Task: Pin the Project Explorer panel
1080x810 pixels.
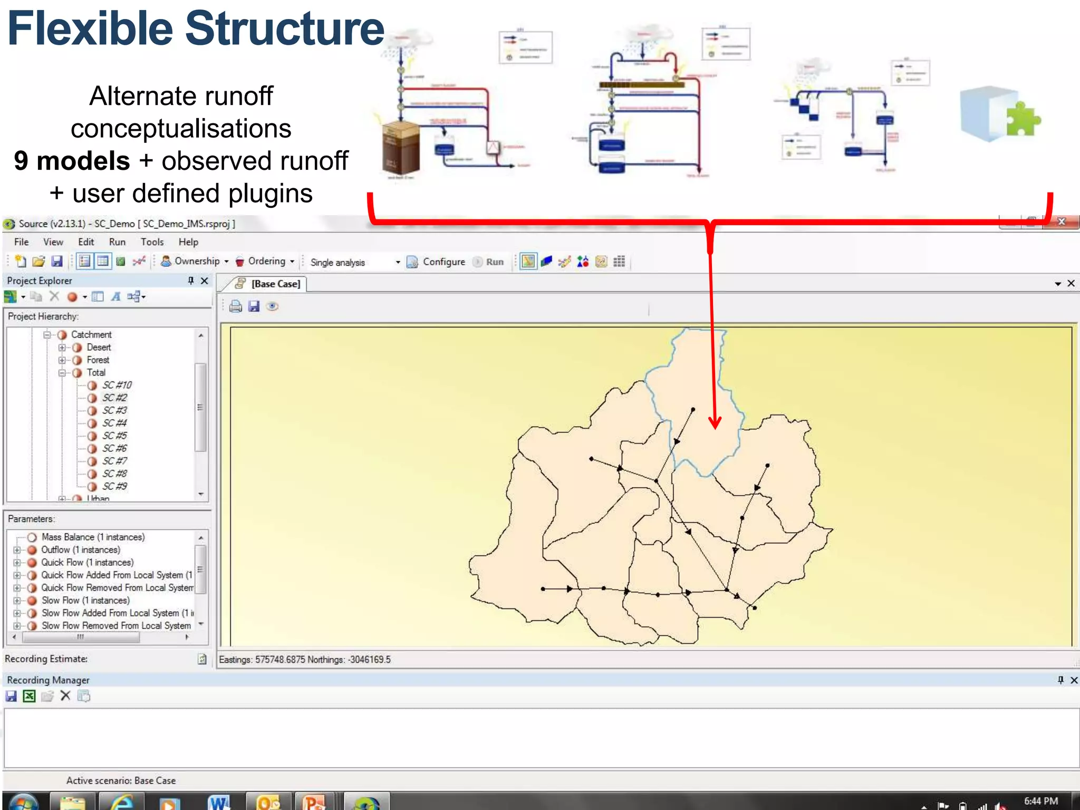Action: tap(191, 281)
